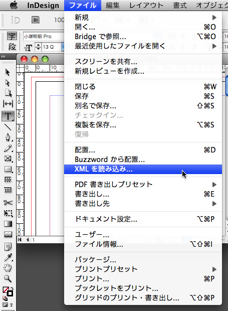Screen dimensions: 228x311
Task: Open the 新規 submenu
Action: tap(143, 18)
